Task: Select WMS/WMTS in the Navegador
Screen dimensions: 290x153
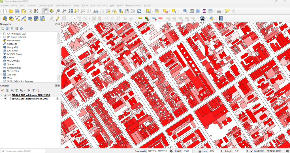Action: (14, 61)
